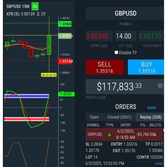Select the green 1.35682 take profit price label

click(65, 24)
